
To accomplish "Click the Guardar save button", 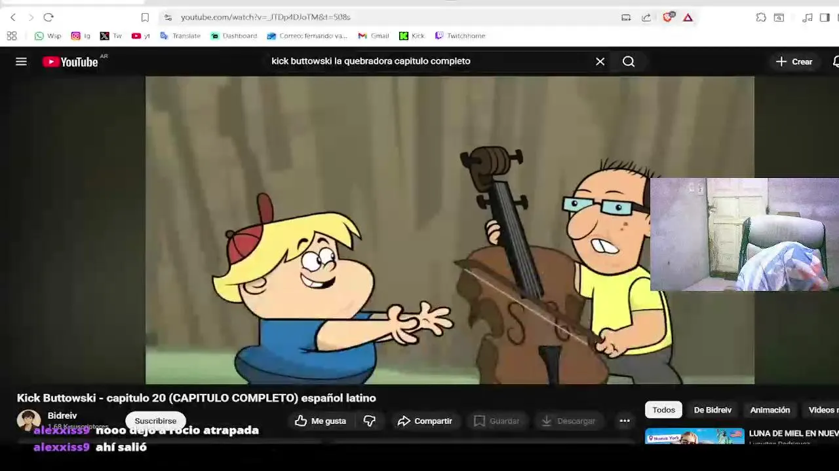I will [496, 421].
